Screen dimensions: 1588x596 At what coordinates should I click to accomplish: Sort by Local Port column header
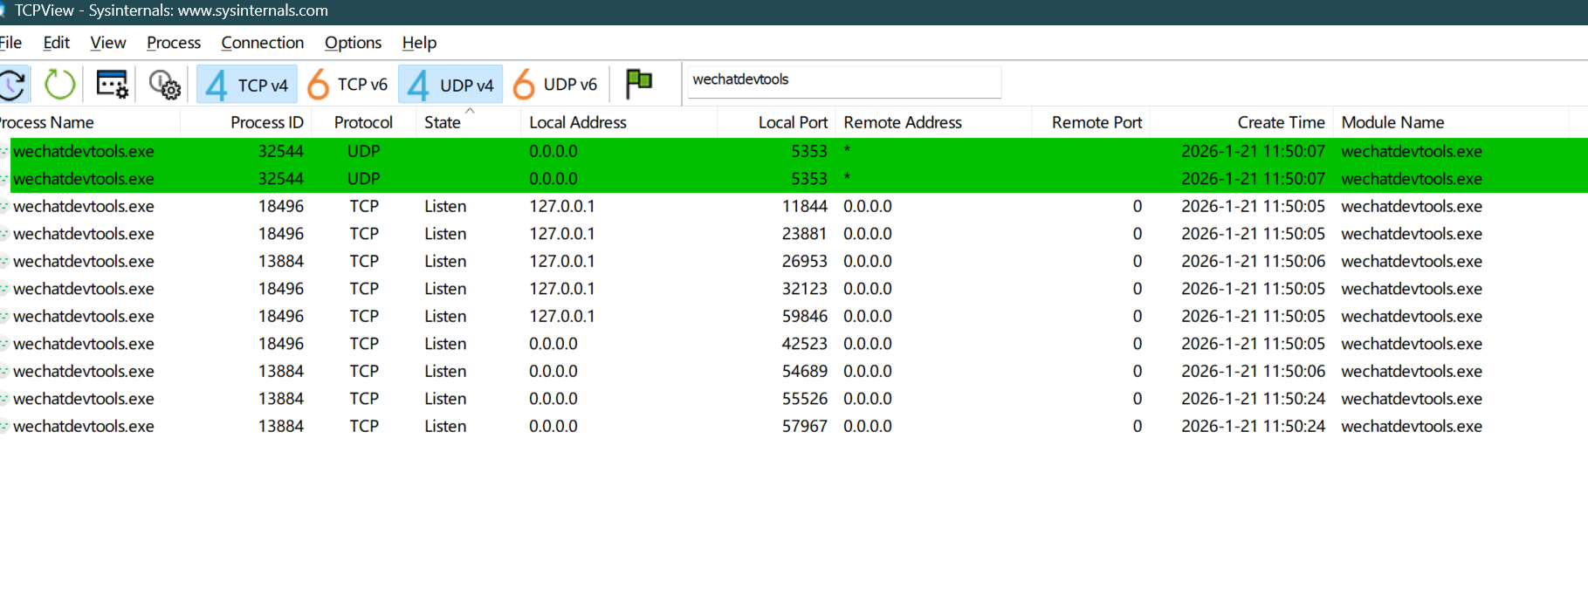click(x=776, y=122)
